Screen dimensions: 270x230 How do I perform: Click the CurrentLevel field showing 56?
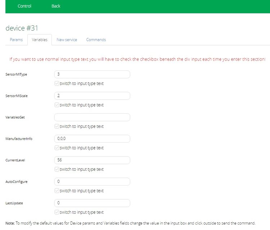click(92, 160)
